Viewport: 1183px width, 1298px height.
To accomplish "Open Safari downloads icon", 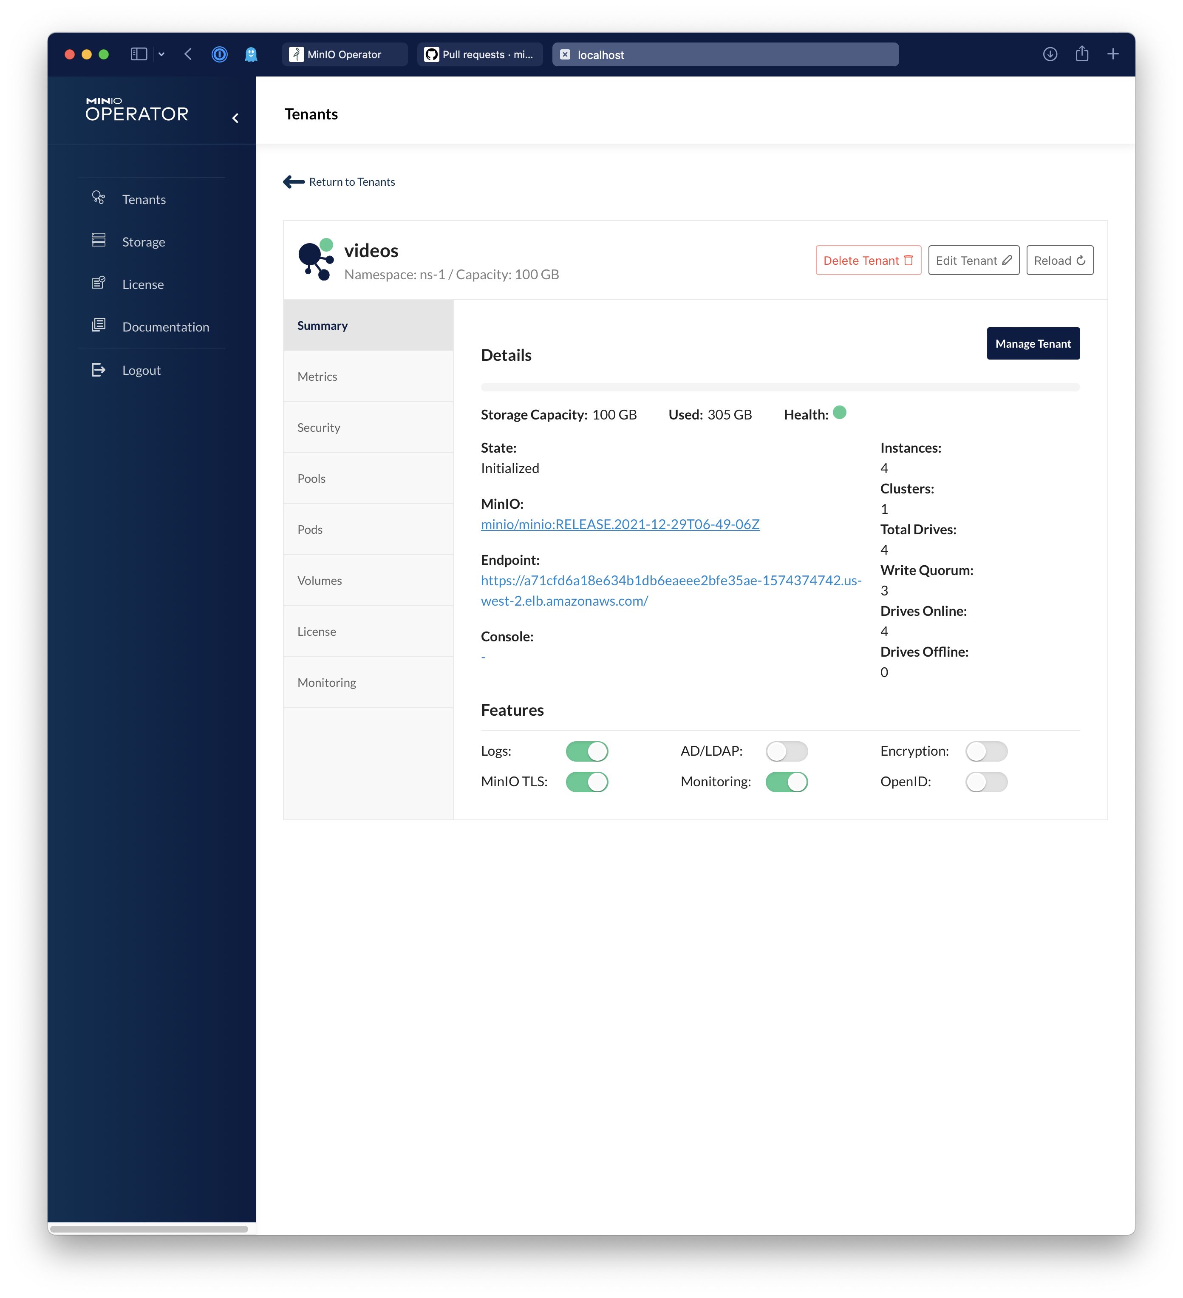I will 1050,54.
